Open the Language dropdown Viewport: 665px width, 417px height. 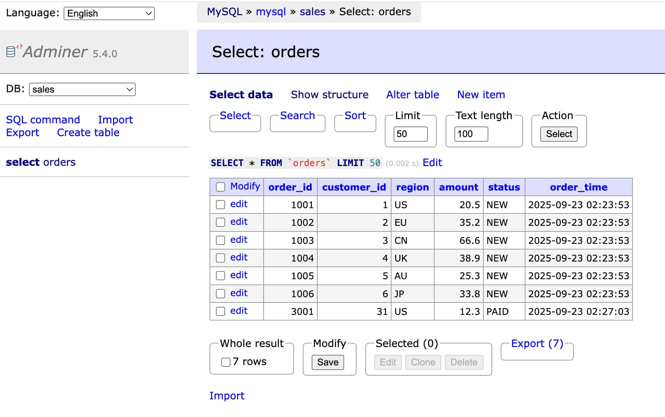(109, 13)
